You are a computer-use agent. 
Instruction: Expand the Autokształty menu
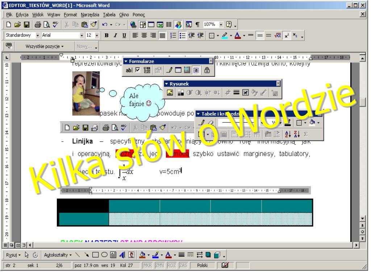point(58,255)
